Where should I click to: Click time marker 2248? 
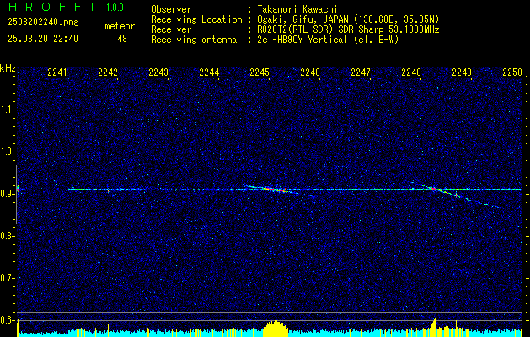411,72
